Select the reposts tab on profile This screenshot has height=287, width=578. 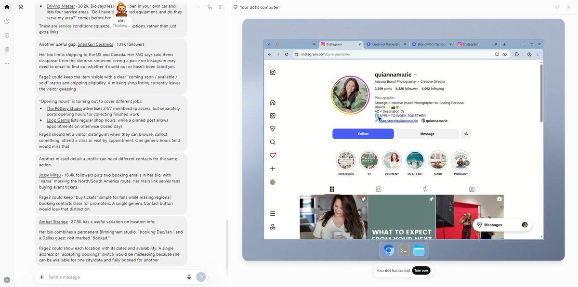425,189
